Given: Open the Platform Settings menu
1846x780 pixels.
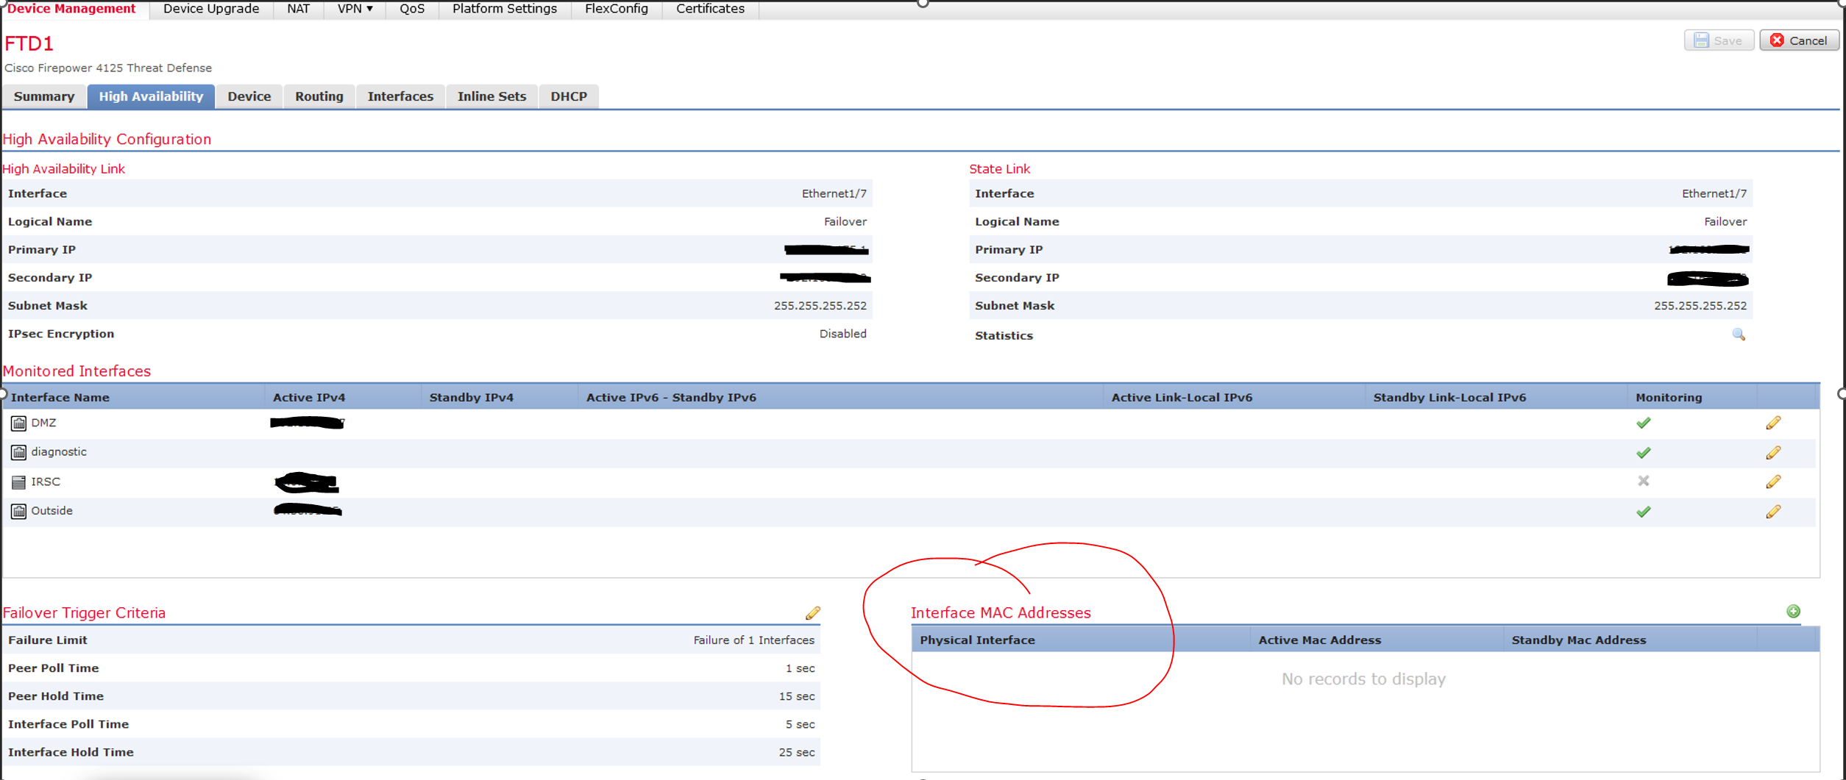Looking at the screenshot, I should point(504,9).
